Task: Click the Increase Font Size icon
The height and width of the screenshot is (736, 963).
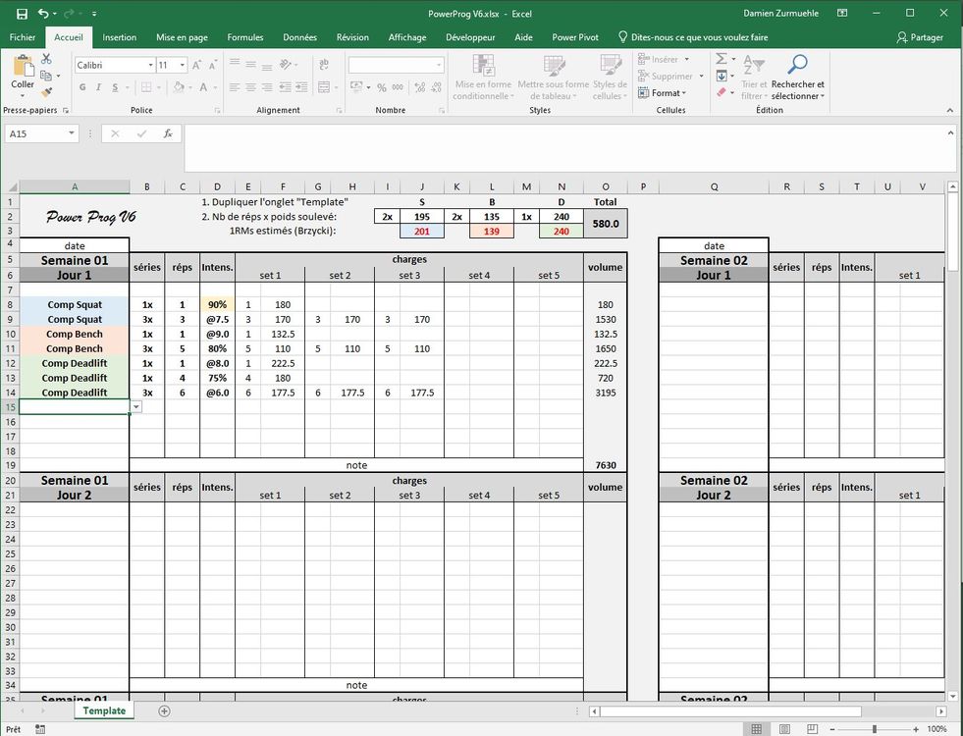Action: pos(197,65)
